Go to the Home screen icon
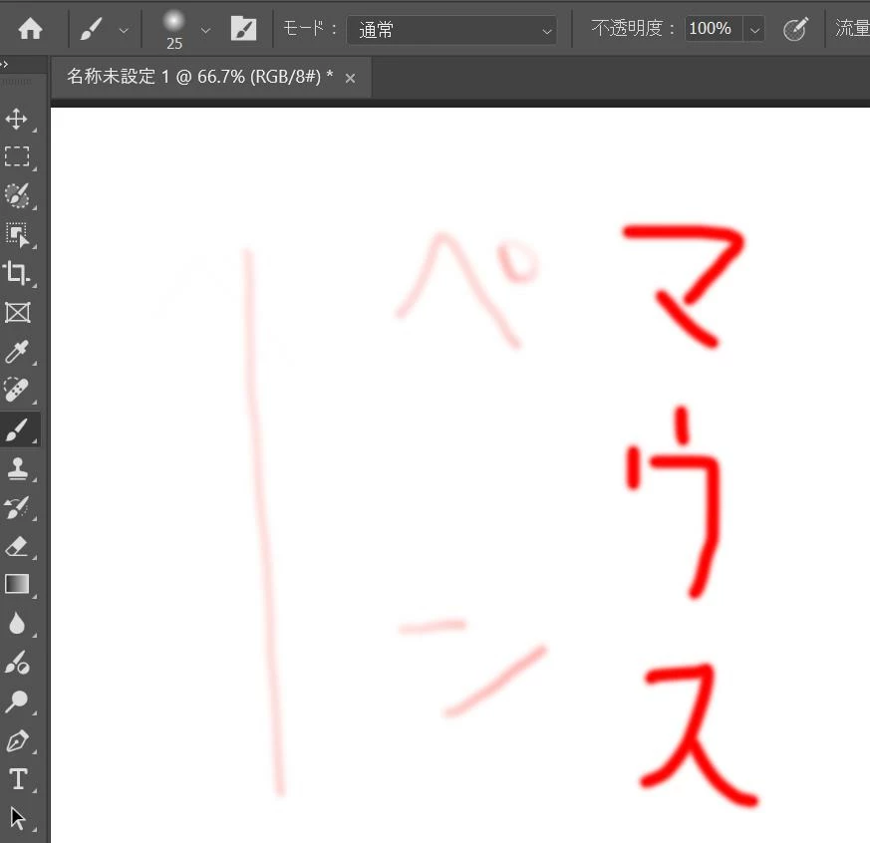The width and height of the screenshot is (870, 843). coord(30,29)
